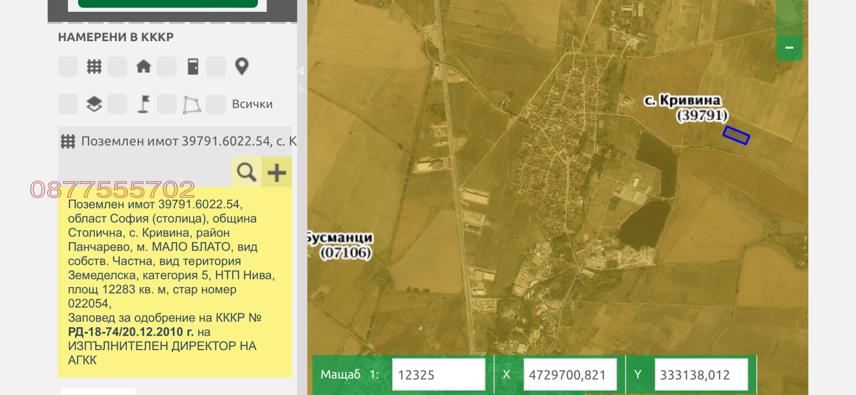Zoom to parcel with magnifier icon

pos(246,172)
